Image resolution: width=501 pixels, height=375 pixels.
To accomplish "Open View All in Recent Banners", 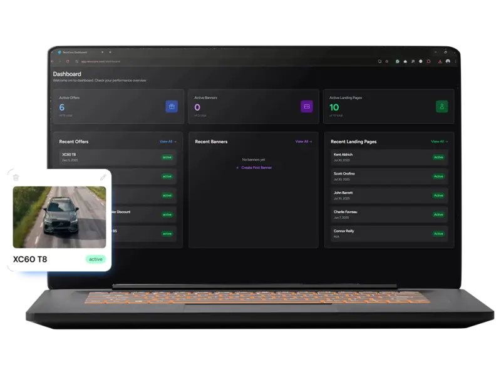I will 303,142.
